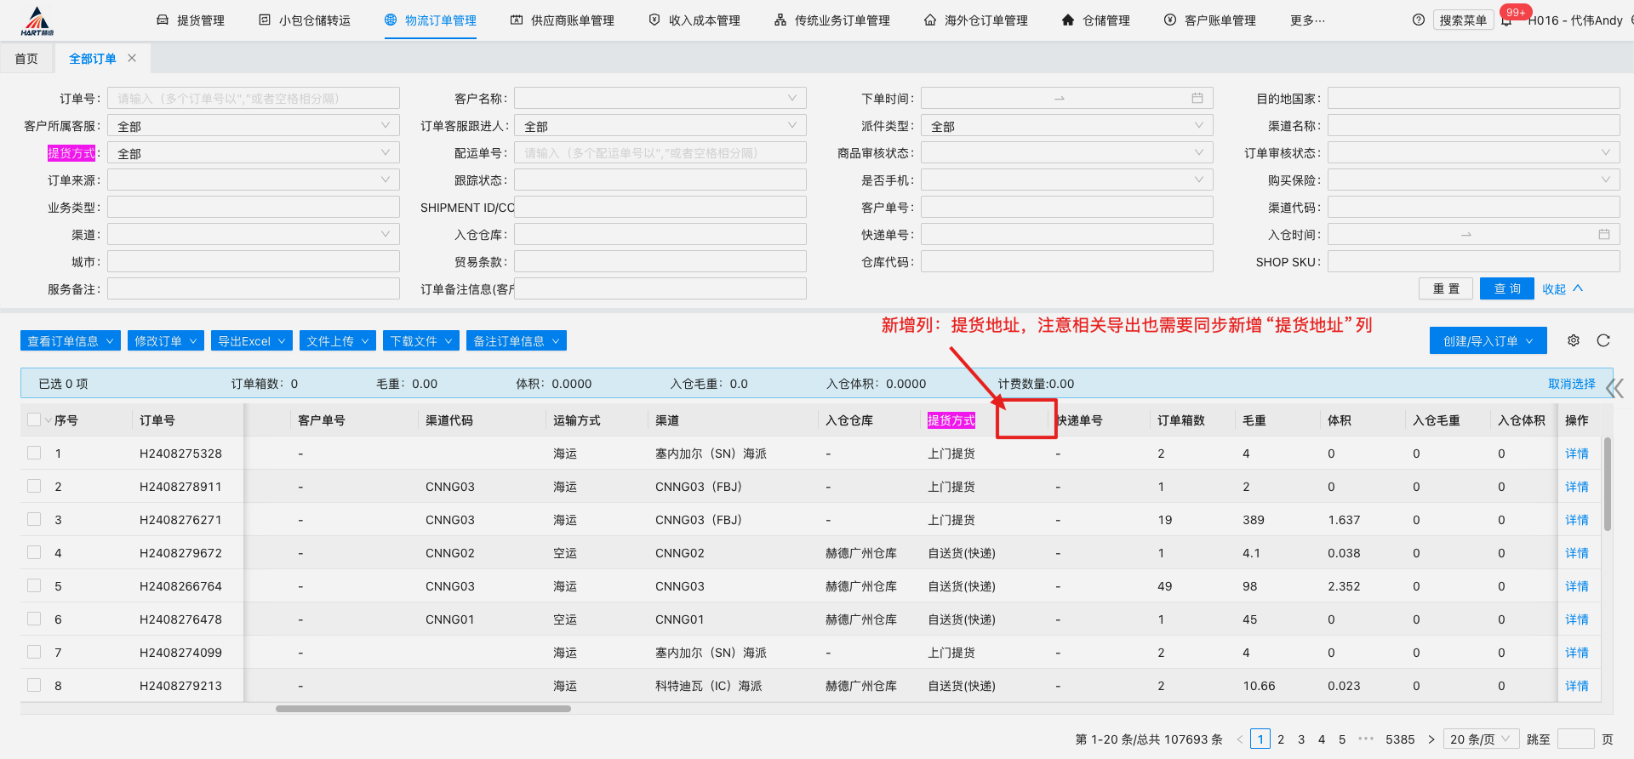The width and height of the screenshot is (1634, 759).
Task: Click the double-chevron collapse panel icon
Action: coord(1614,389)
